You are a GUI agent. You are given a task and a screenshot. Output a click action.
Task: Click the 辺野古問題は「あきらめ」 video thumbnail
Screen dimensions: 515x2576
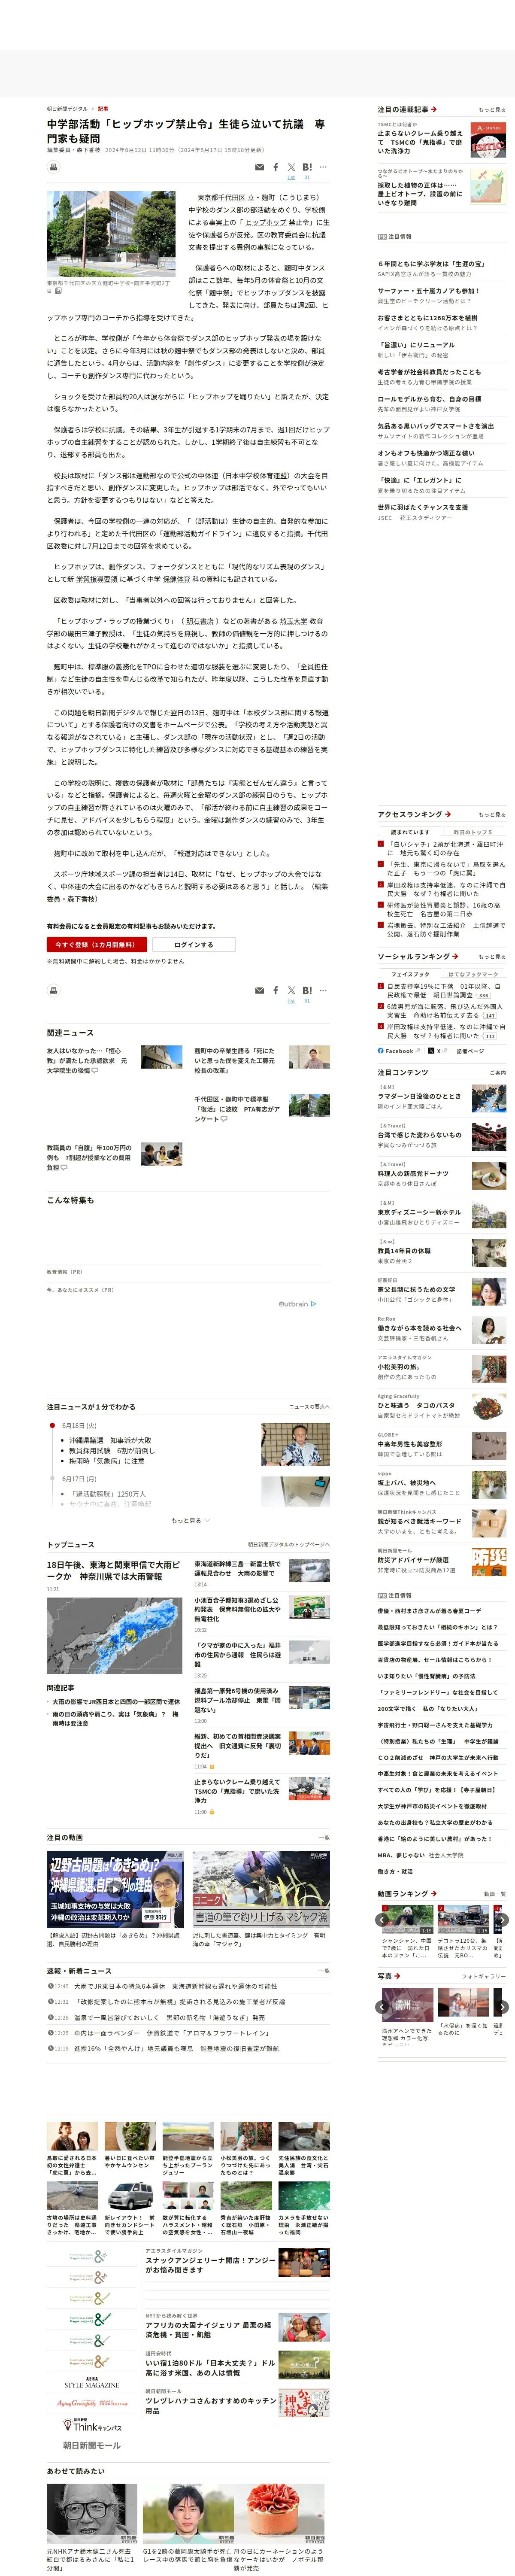click(x=116, y=1889)
